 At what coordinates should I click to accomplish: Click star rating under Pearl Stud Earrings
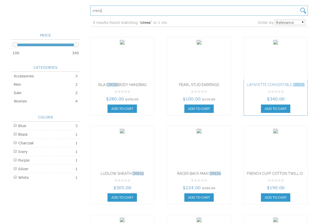coord(199,92)
